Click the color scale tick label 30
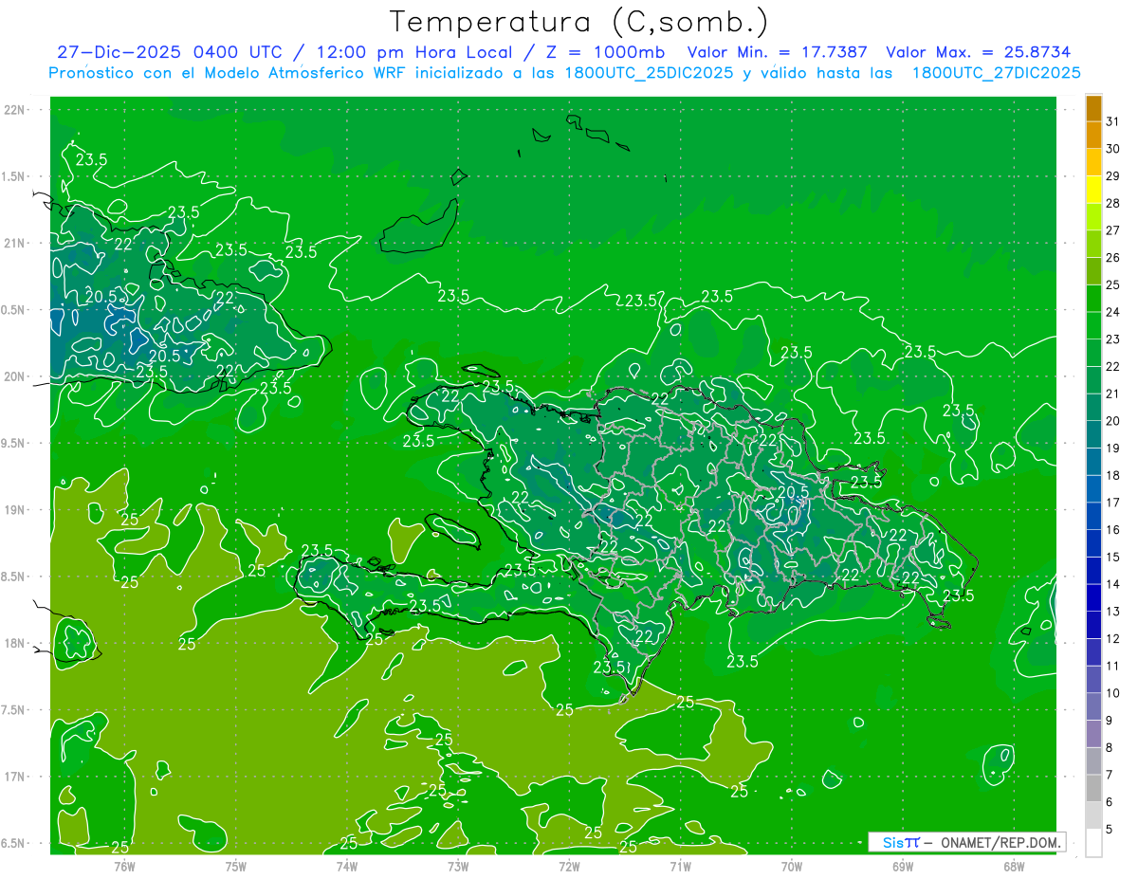 click(x=1112, y=149)
